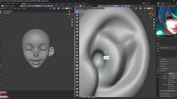The width and height of the screenshot is (177, 99).
Task: Adjust Radius slider in left header
Action: point(26,6)
